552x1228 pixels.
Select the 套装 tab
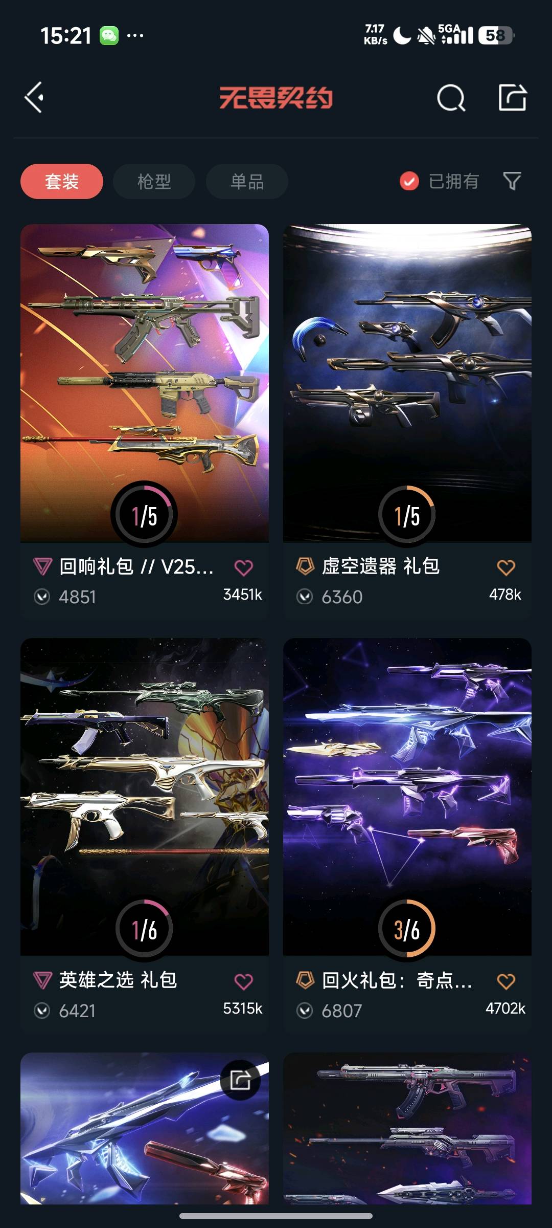coord(62,181)
